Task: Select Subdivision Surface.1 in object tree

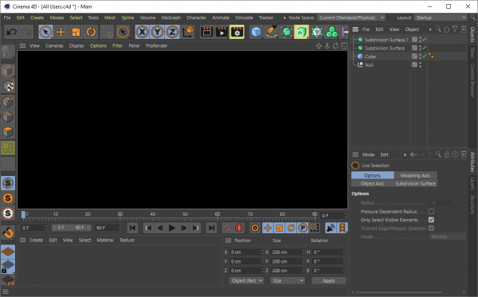Action: 386,40
